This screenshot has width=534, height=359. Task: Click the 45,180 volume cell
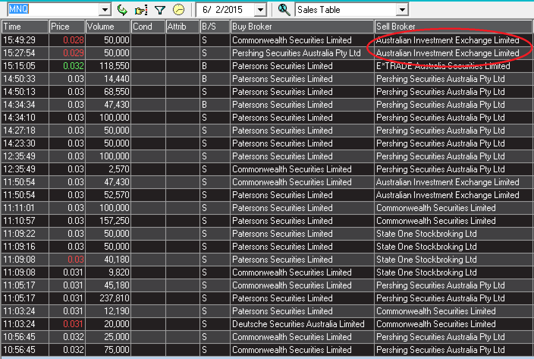click(x=108, y=285)
